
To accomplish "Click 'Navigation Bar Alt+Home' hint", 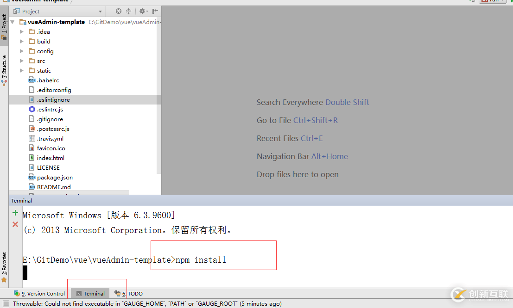I will 302,156.
